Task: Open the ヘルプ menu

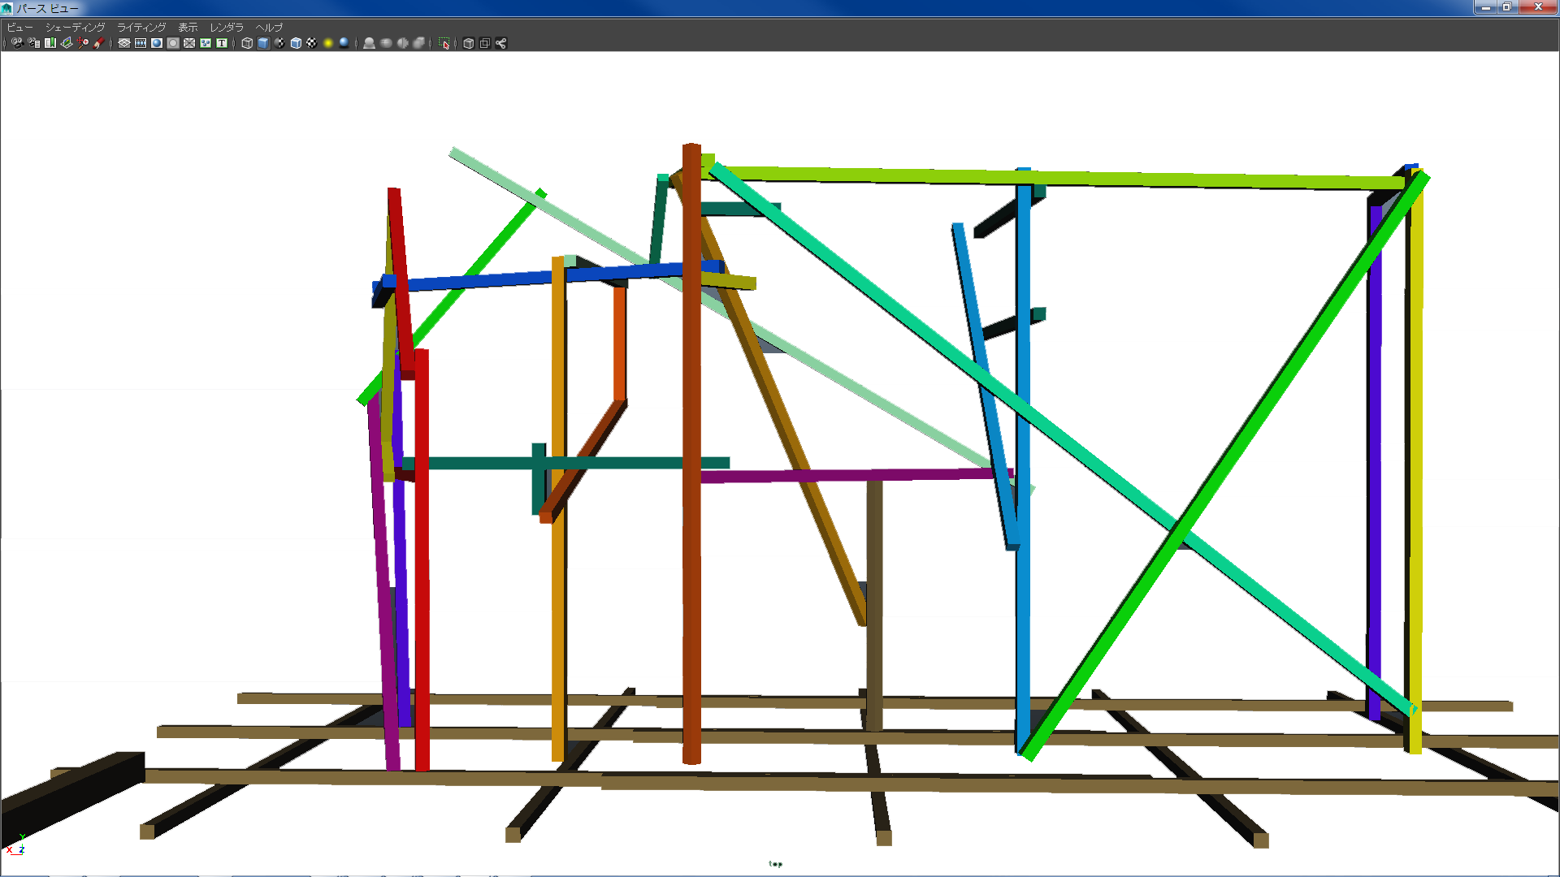Action: click(x=269, y=27)
